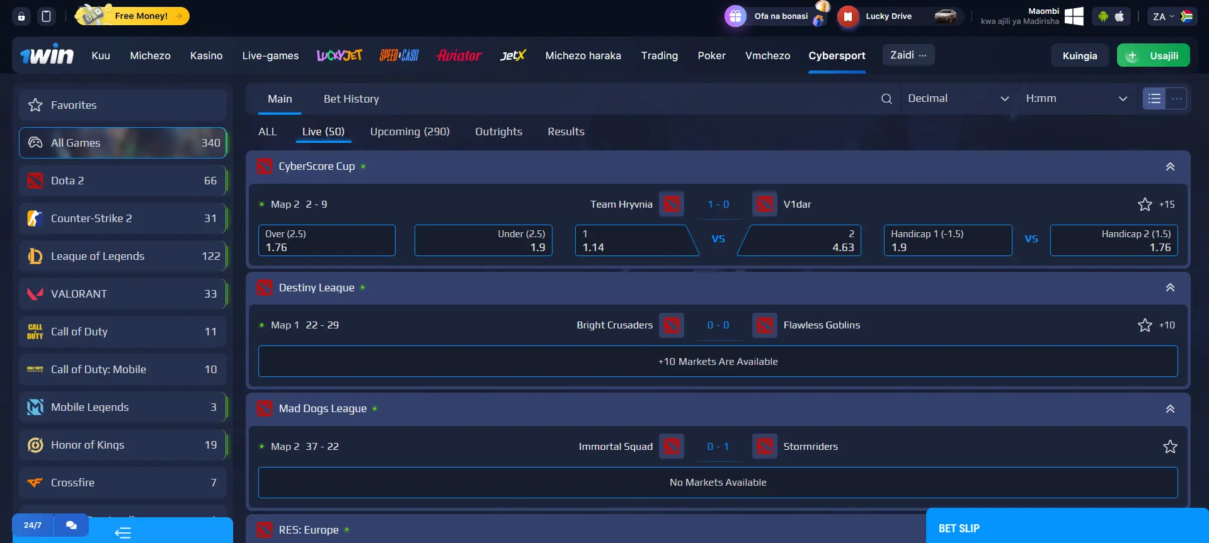Open the JetX game
The height and width of the screenshot is (543, 1209).
pyautogui.click(x=513, y=55)
